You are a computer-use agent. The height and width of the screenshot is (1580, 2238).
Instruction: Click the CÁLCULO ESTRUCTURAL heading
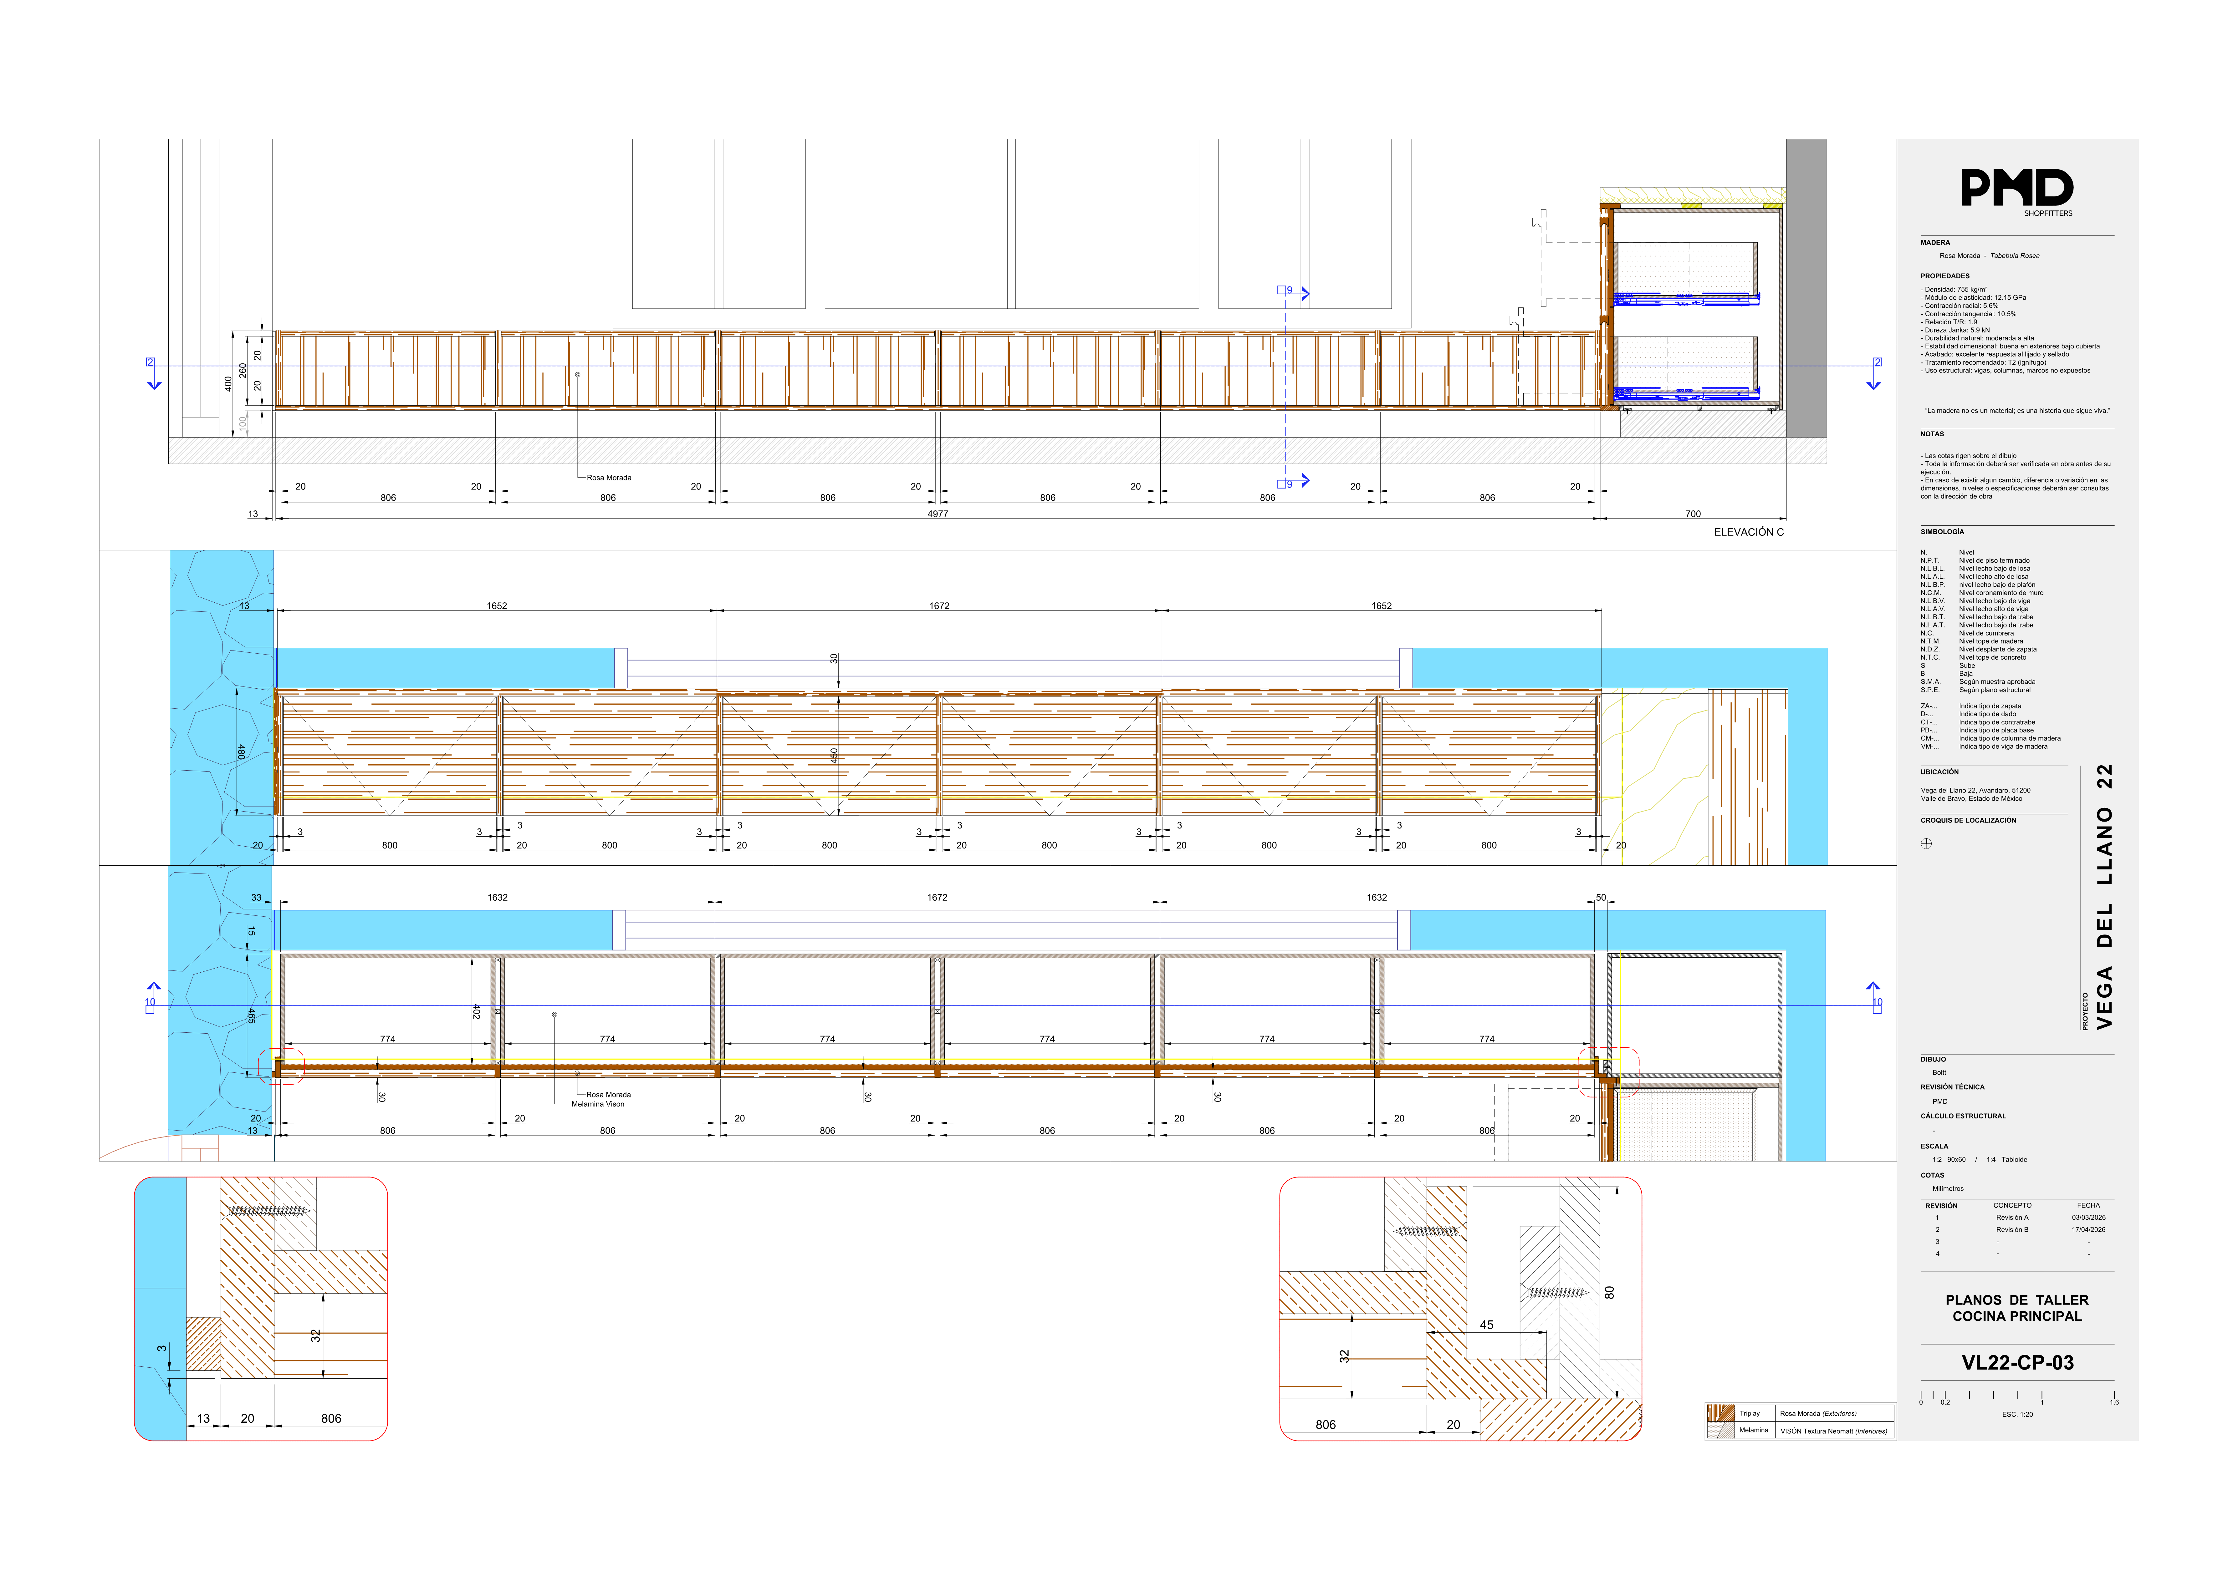click(1963, 1116)
